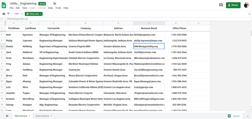
Task: Select the cell containing Lopresto
Action: click(x=31, y=41)
